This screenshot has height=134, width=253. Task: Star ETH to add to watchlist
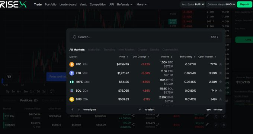(x=221, y=73)
